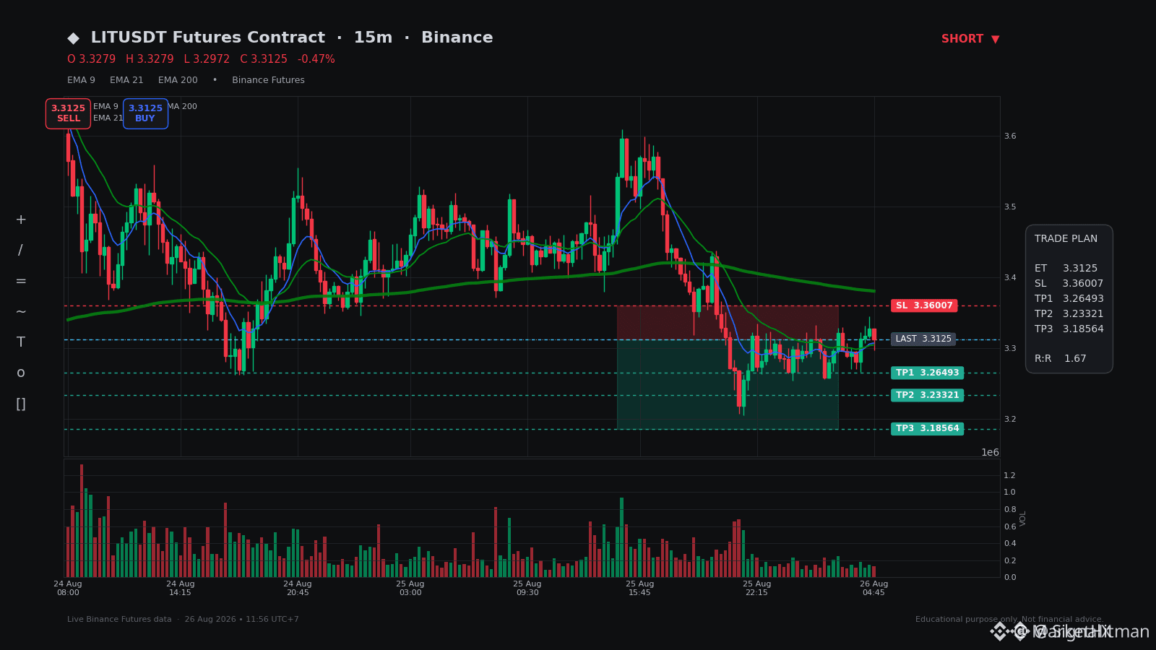The image size is (1156, 650).
Task: Click the 24 Aug 20:45 time axis label
Action: [x=298, y=589]
